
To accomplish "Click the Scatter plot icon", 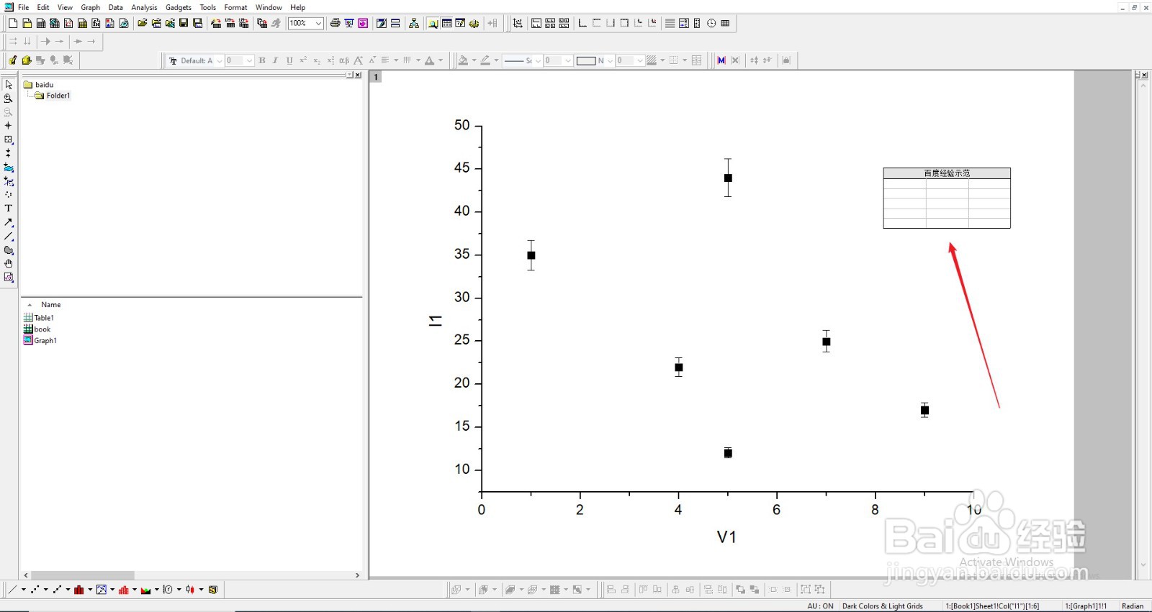I will point(35,590).
